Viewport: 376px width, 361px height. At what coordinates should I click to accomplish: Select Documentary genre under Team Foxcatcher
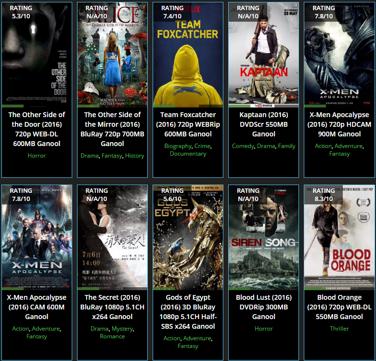pyautogui.click(x=188, y=154)
